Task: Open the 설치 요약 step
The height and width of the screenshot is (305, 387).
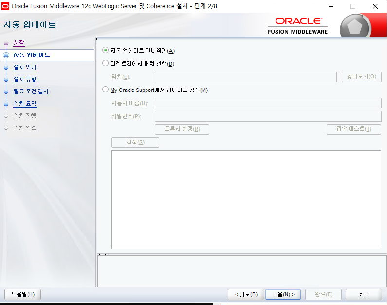Action: pyautogui.click(x=25, y=104)
